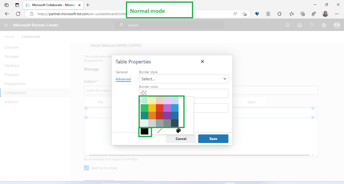Select the no-color red slash option

click(x=159, y=131)
